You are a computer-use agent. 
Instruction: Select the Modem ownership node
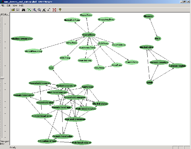point(22,39)
